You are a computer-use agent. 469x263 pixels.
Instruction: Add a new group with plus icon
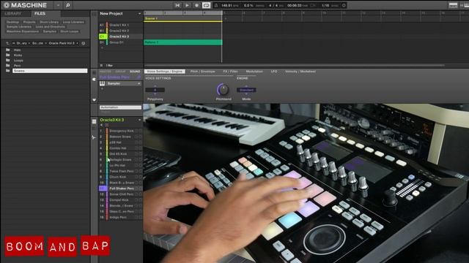click(102, 47)
